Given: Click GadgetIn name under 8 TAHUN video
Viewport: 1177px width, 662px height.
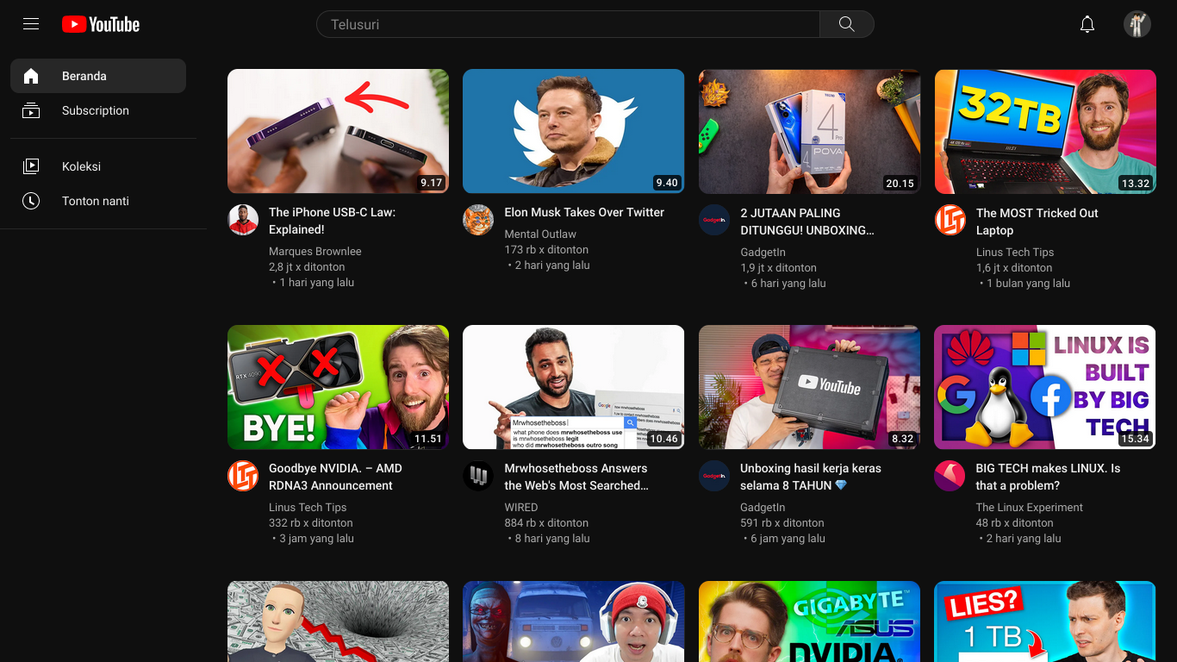Looking at the screenshot, I should tap(763, 508).
